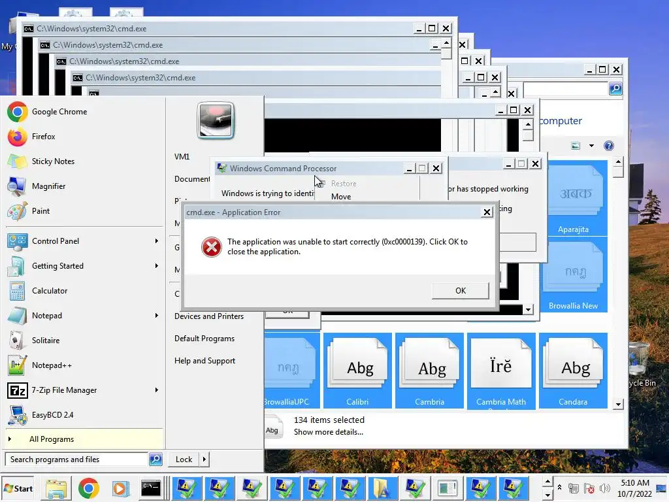
Task: Expand the 7-Zip File Manager submenu
Action: 157,390
